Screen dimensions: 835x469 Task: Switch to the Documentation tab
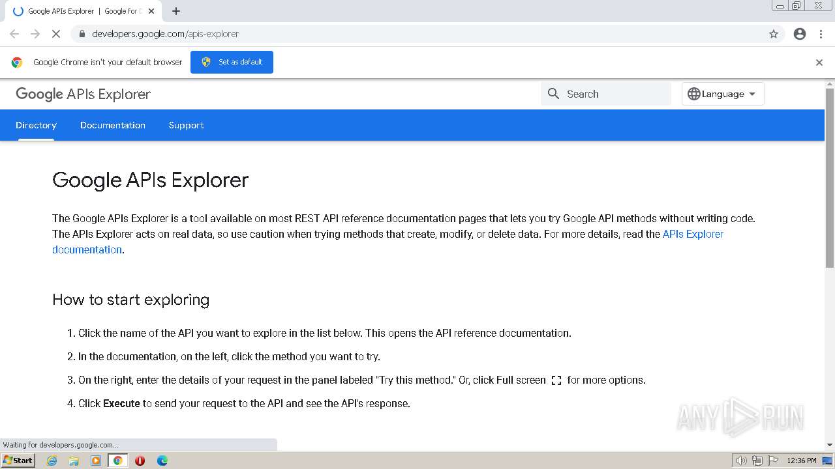(113, 125)
